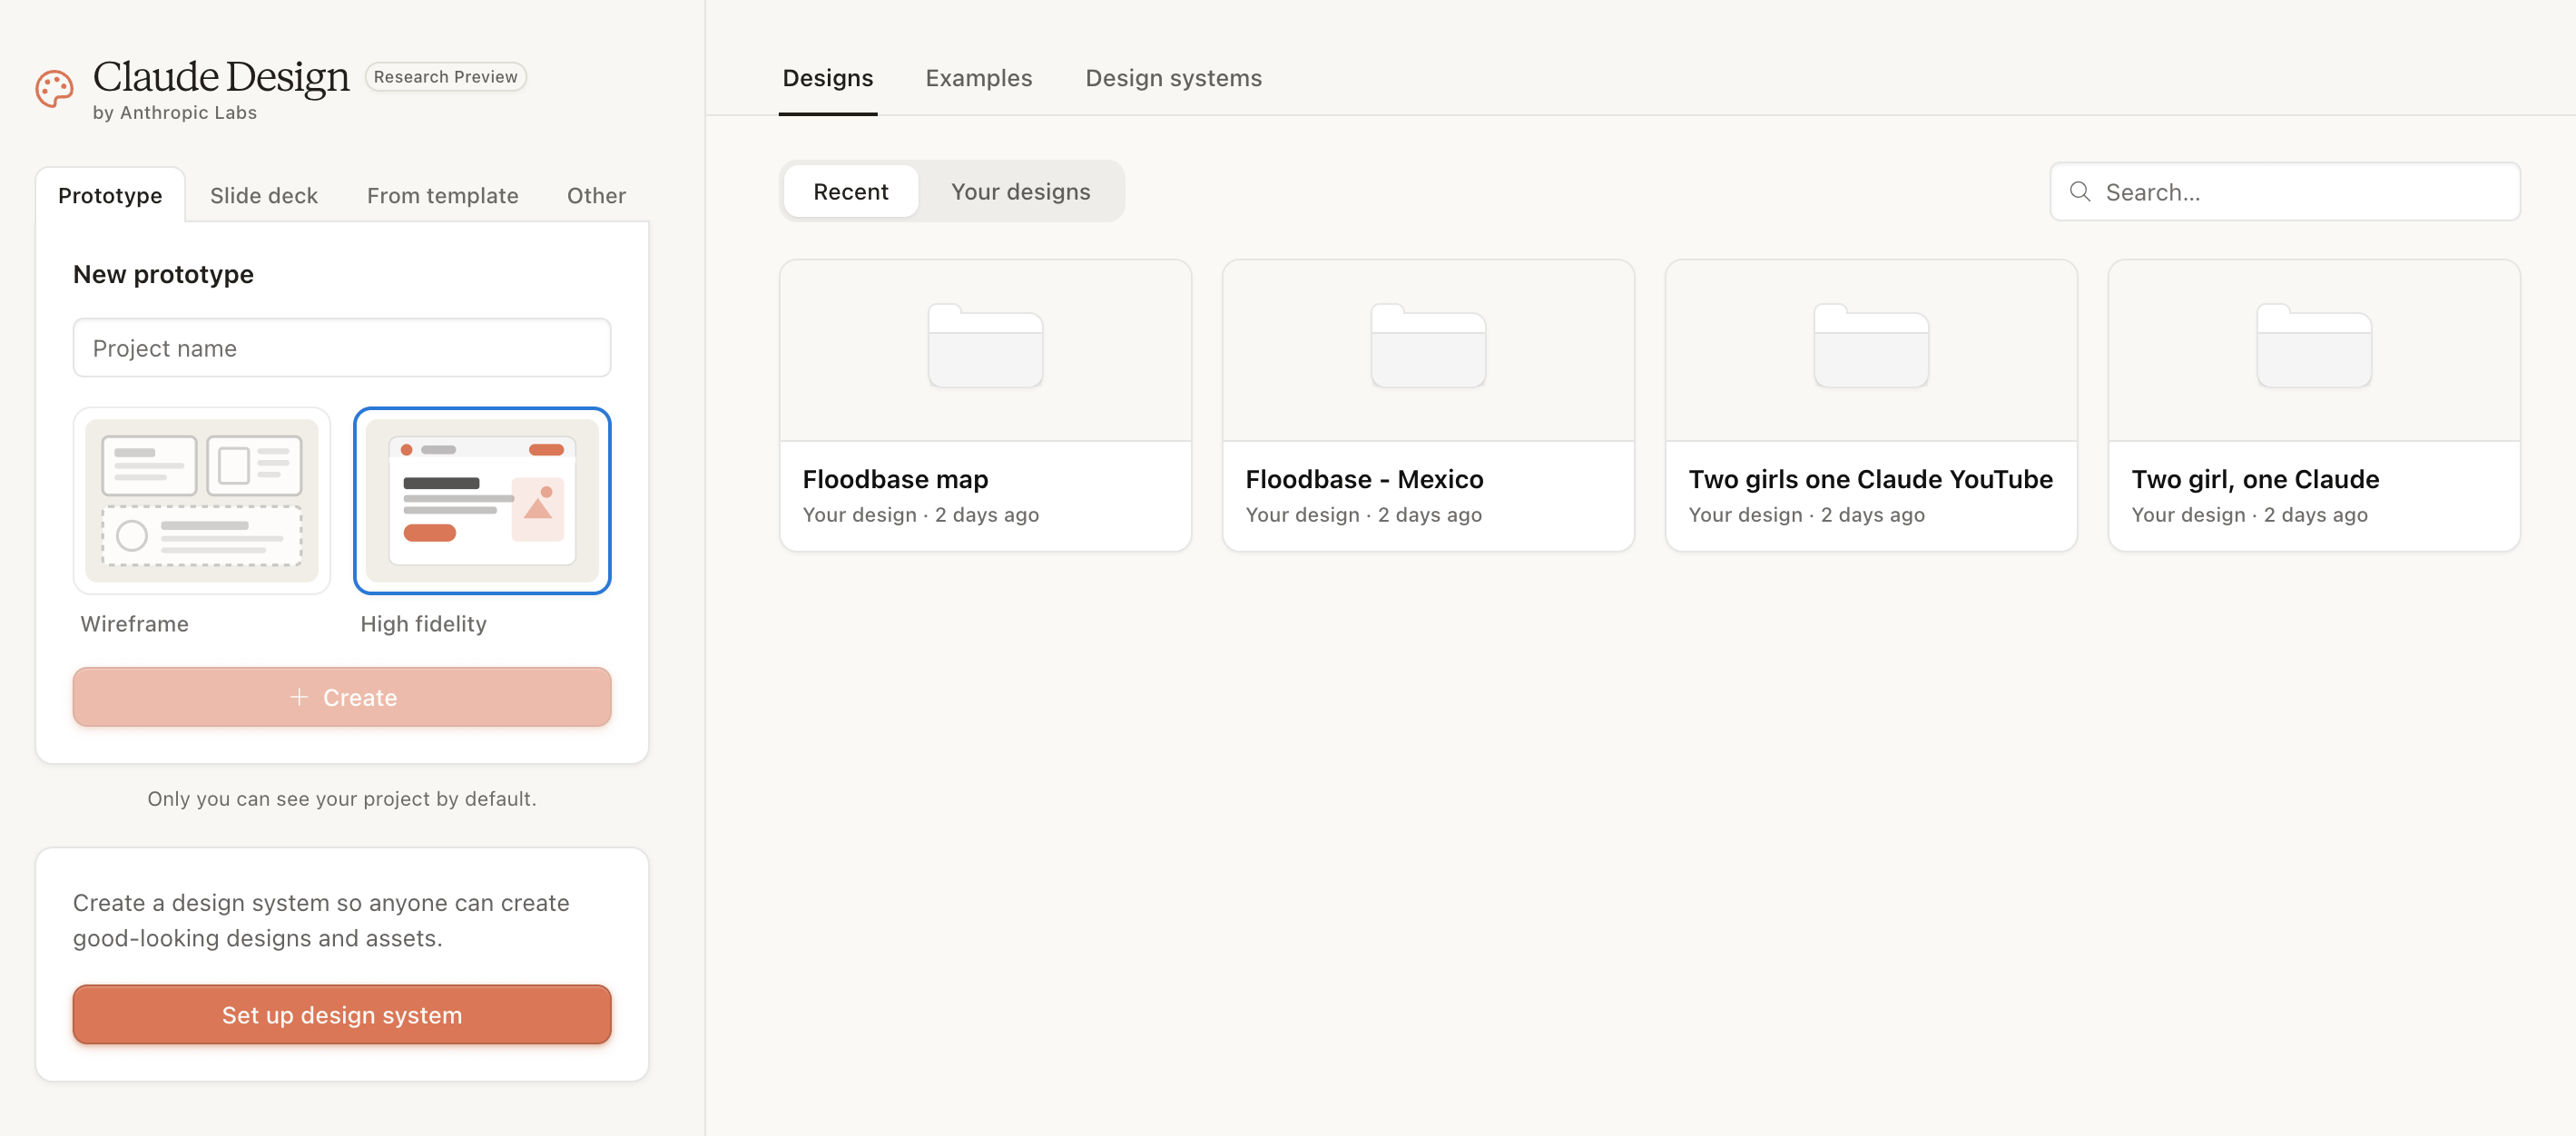Focus the Project name input field
Screen dimensions: 2576x1136
pyautogui.click(x=342, y=348)
